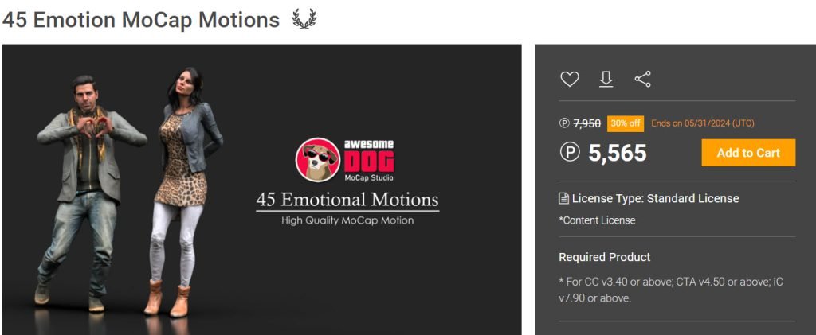Click the Required Product heading
Image resolution: width=816 pixels, height=335 pixels.
pyautogui.click(x=605, y=257)
